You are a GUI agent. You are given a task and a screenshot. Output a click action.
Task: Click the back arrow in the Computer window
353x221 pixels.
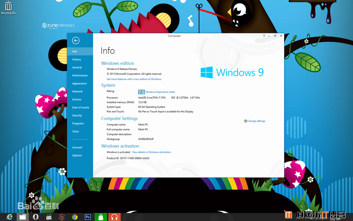75,40
